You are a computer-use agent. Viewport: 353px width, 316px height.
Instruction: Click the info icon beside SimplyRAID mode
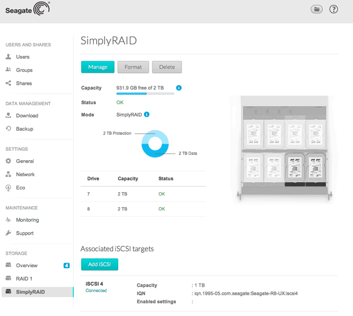click(x=147, y=115)
